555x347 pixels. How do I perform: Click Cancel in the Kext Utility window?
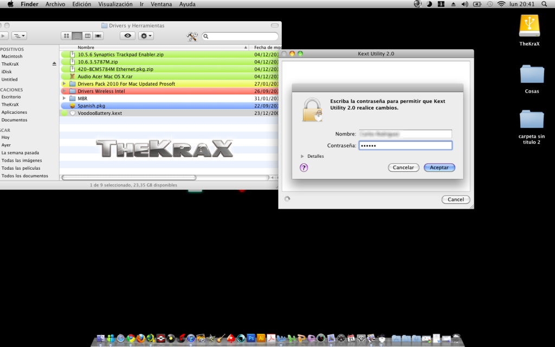point(455,200)
